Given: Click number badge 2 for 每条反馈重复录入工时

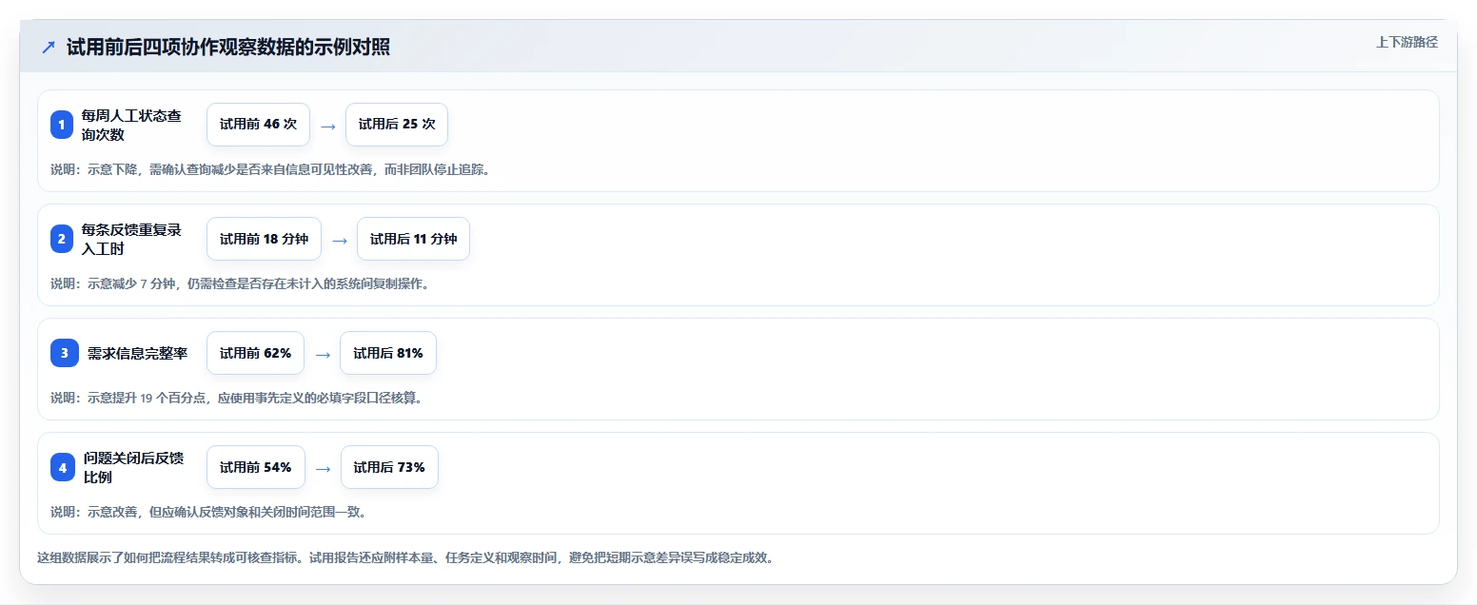Looking at the screenshot, I should click(62, 239).
